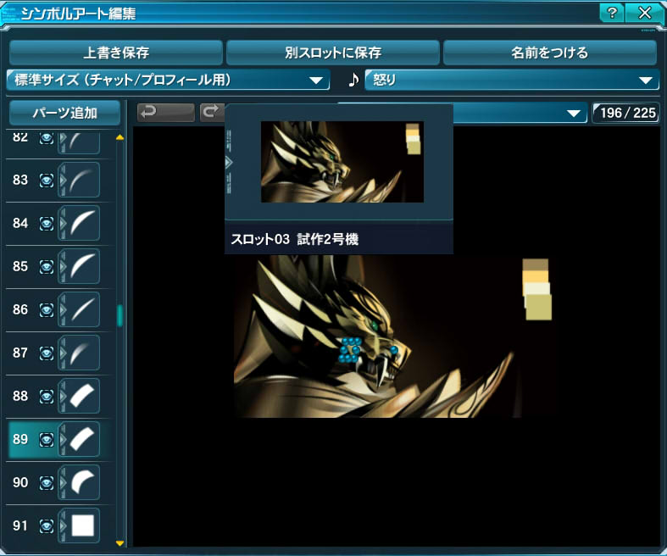Click the パーツ追加 add parts button
This screenshot has width=667, height=556.
click(64, 113)
